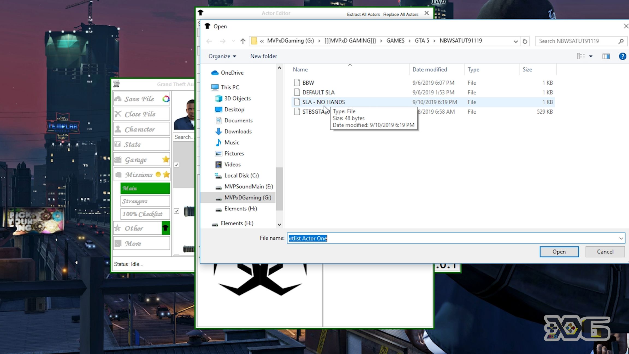This screenshot has width=629, height=354.
Task: Click the search magnifier icon
Action: (x=621, y=41)
